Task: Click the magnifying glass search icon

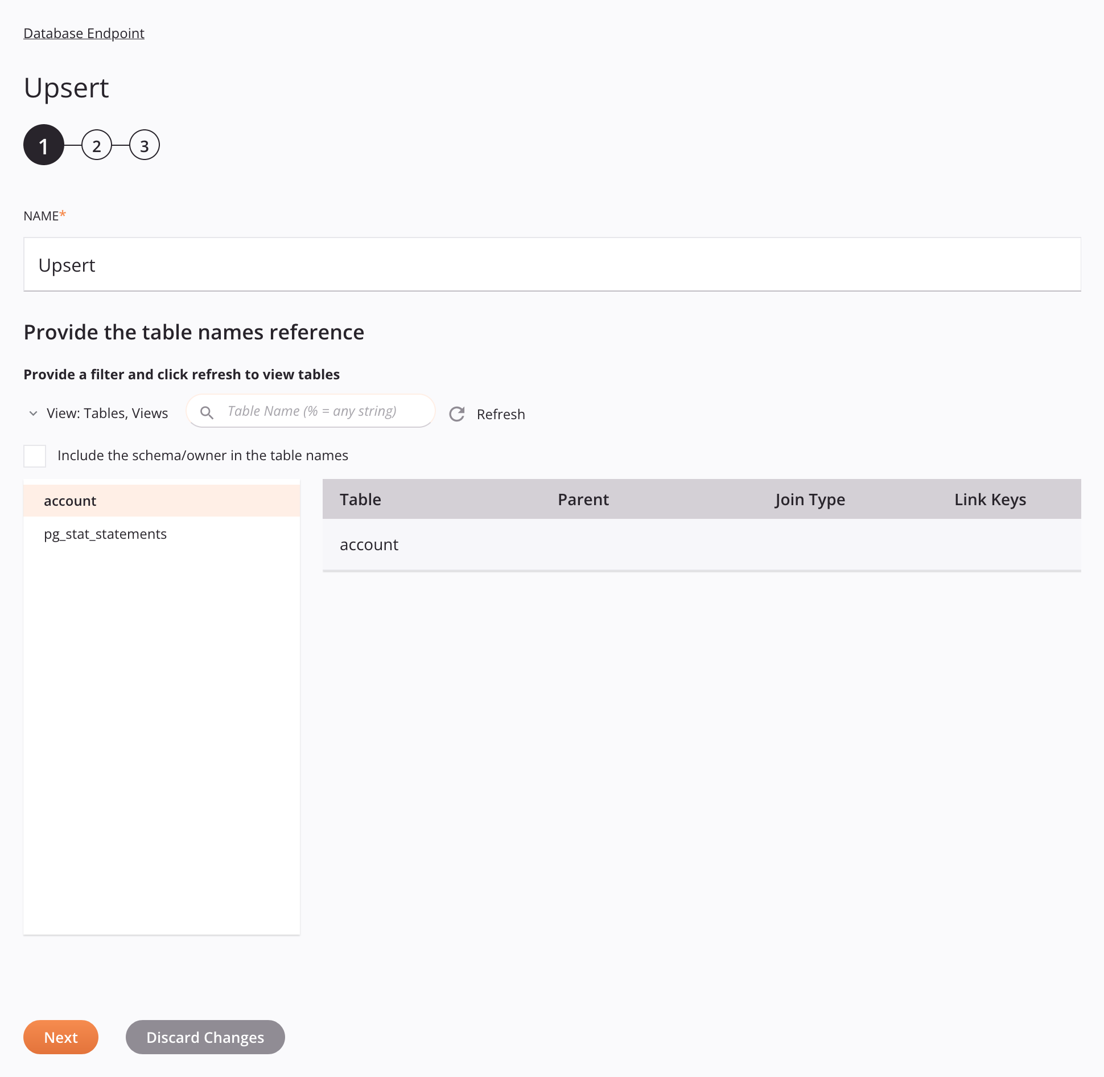Action: 207,412
